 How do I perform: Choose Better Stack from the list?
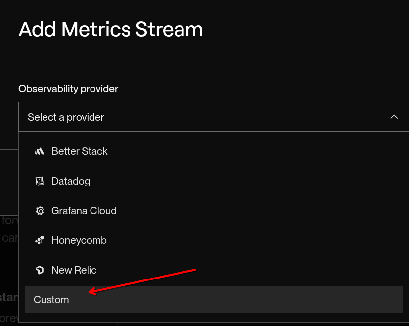coord(79,151)
